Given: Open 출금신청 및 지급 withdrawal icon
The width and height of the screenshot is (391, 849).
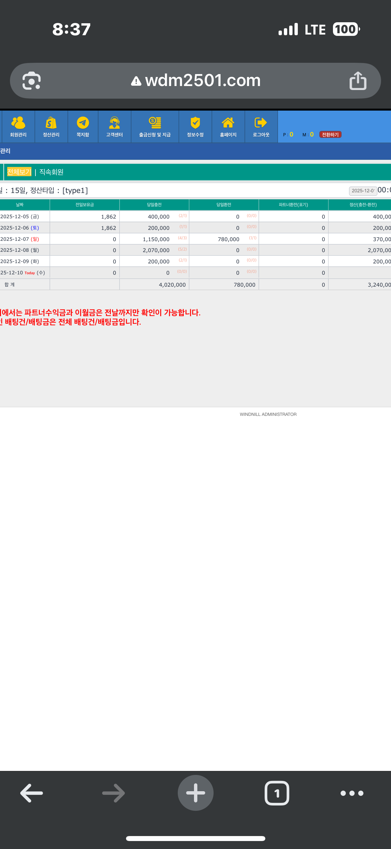Looking at the screenshot, I should pos(155,127).
